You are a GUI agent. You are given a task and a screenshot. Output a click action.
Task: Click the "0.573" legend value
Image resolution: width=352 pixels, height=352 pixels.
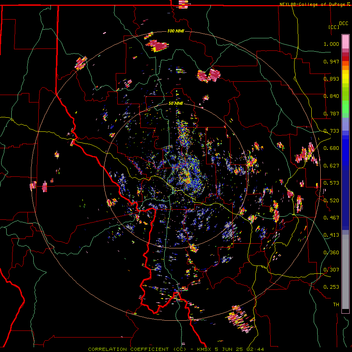click(x=331, y=183)
